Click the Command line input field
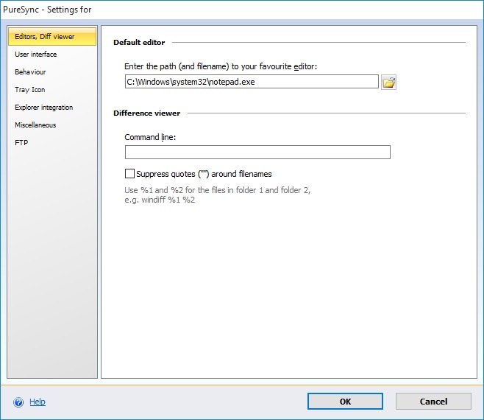This screenshot has width=484, height=420. (257, 153)
